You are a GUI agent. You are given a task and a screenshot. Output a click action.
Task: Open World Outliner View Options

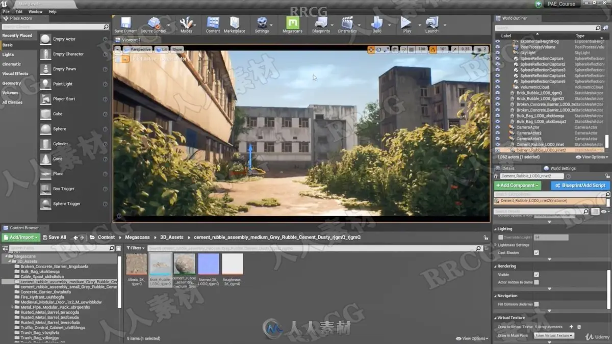pyautogui.click(x=593, y=157)
